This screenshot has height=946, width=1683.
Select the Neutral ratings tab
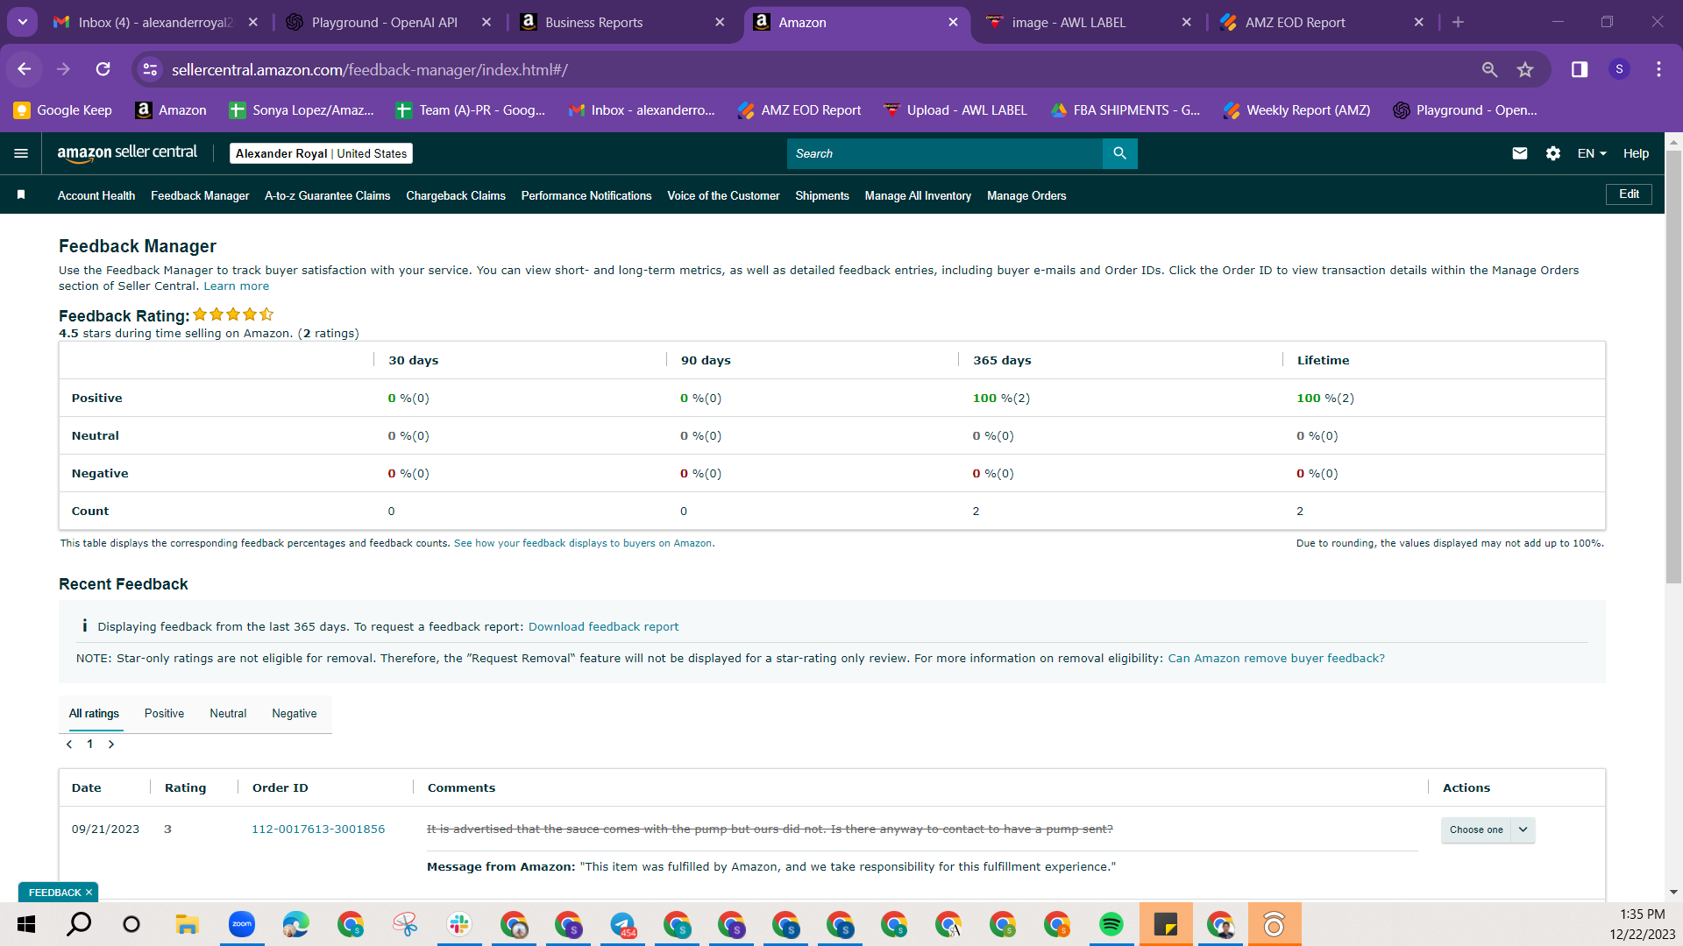click(228, 714)
